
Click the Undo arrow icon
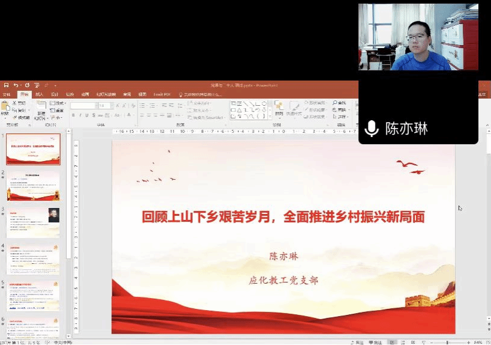point(16,85)
